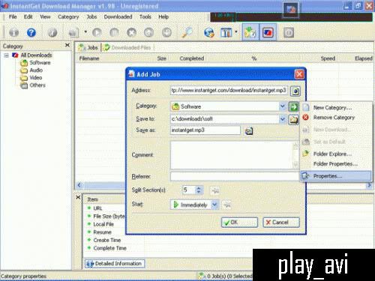
Task: Switch to the Downloaded Files tab
Action: coord(127,47)
